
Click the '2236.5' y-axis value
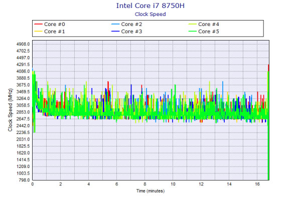click(23, 132)
